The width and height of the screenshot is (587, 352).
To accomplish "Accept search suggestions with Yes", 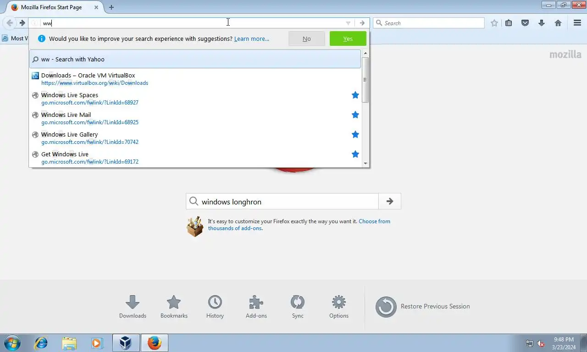I will tap(348, 38).
